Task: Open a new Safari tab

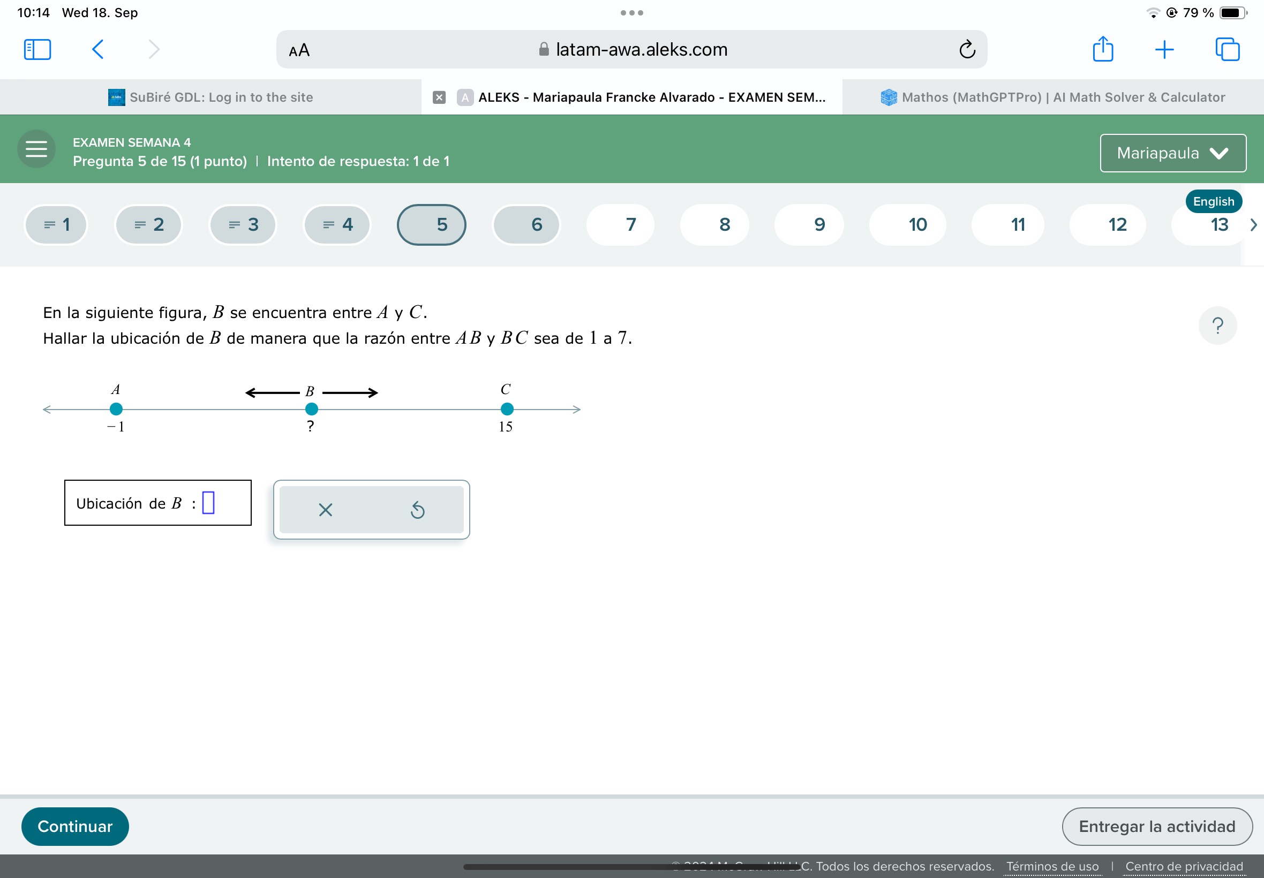Action: click(1164, 49)
